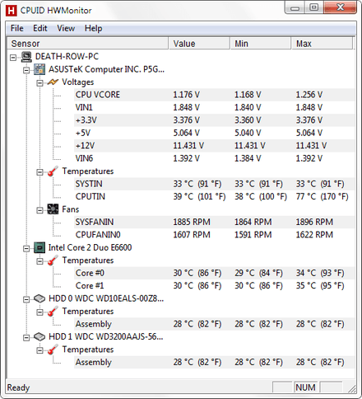Collapse the Fans group

pos(39,210)
